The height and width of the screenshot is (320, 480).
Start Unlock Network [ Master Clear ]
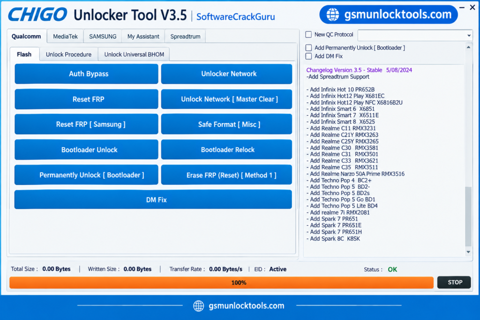[226, 99]
